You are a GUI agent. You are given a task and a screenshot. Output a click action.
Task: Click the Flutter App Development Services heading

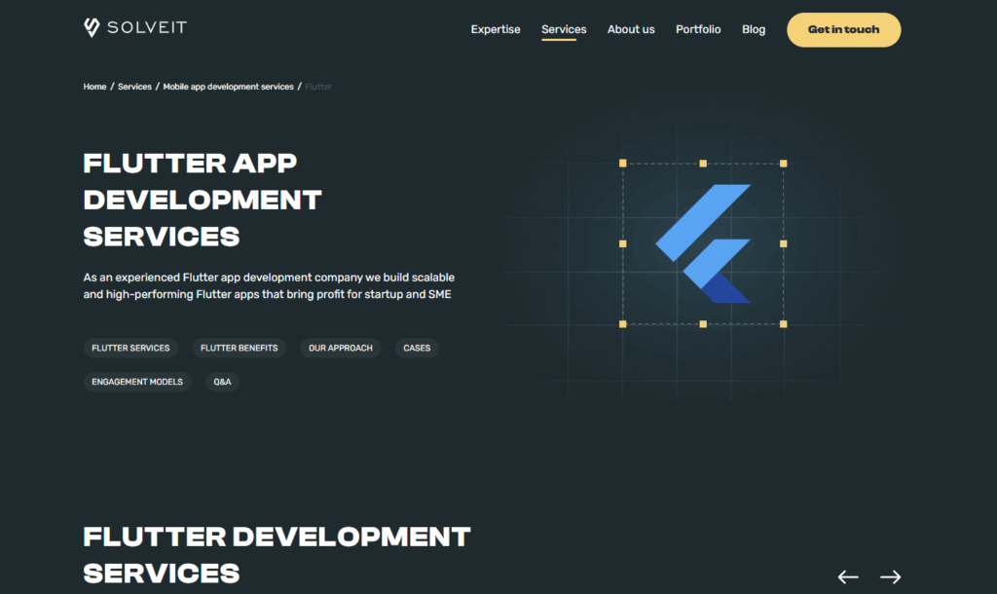point(203,200)
